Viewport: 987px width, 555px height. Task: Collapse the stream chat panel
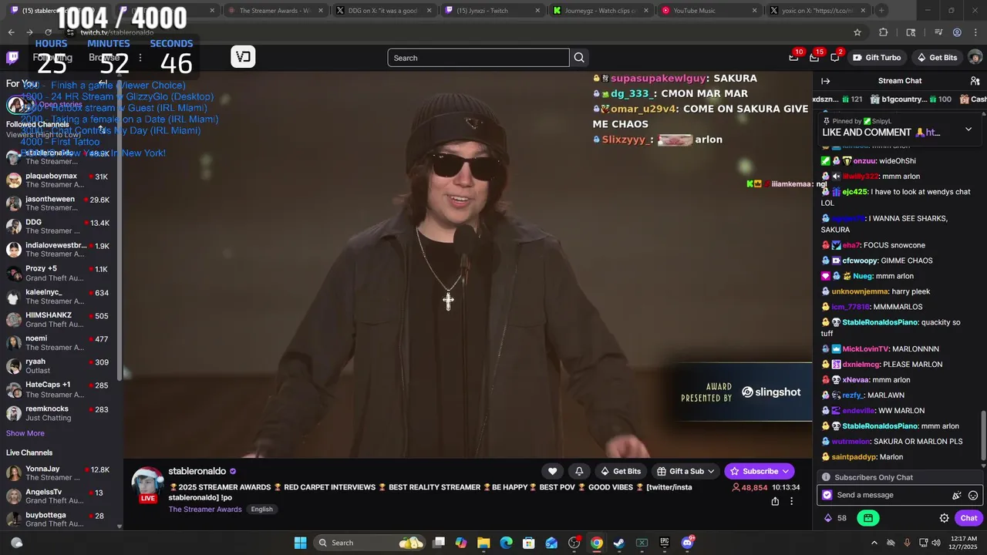(x=826, y=81)
